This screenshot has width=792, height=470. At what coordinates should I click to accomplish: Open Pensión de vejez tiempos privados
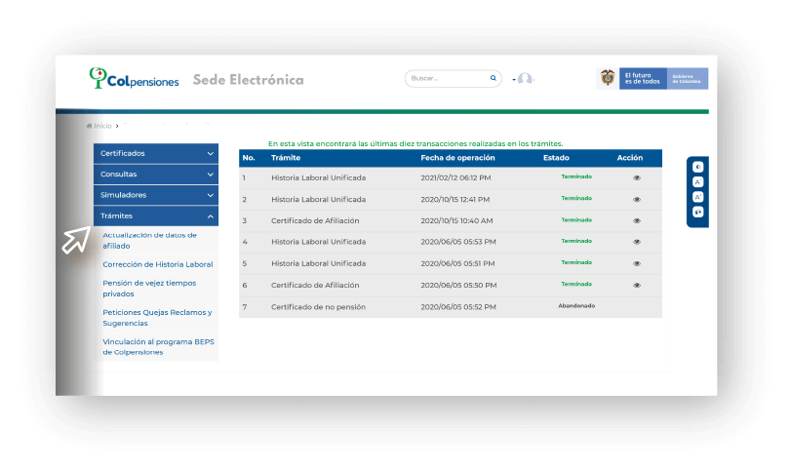(149, 288)
